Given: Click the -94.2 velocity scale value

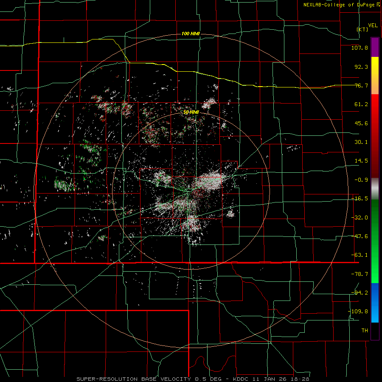Looking at the screenshot, I should click(x=360, y=292).
